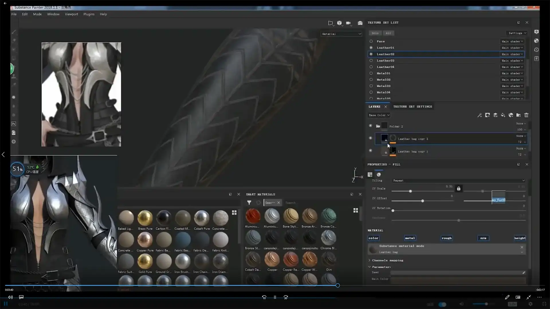This screenshot has width=550, height=309.
Task: Select the Leather03 texture set radio
Action: (371, 60)
